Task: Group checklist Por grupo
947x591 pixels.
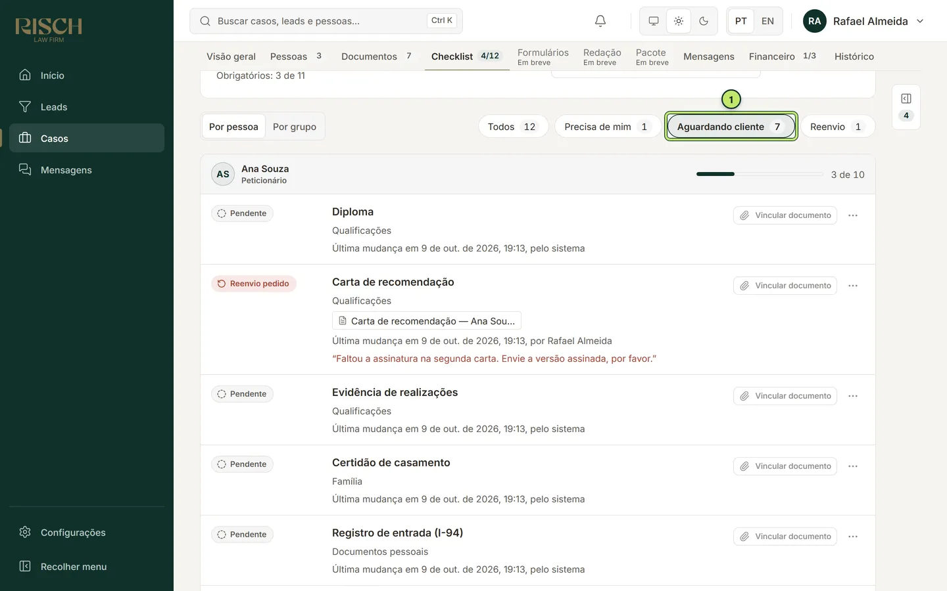Action: 295,127
